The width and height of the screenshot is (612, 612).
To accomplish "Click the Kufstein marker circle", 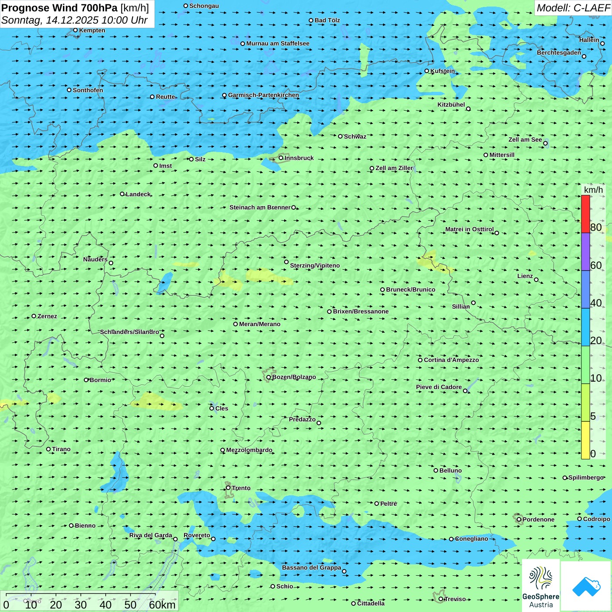I will (427, 71).
